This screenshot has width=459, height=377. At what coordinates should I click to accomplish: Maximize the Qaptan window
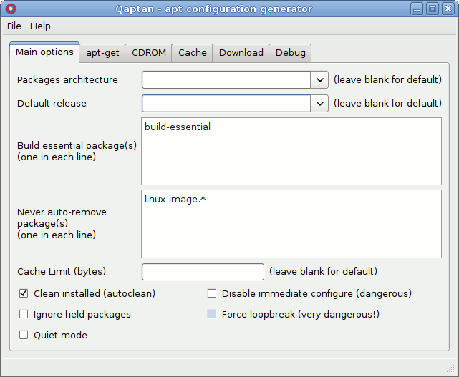click(x=433, y=9)
